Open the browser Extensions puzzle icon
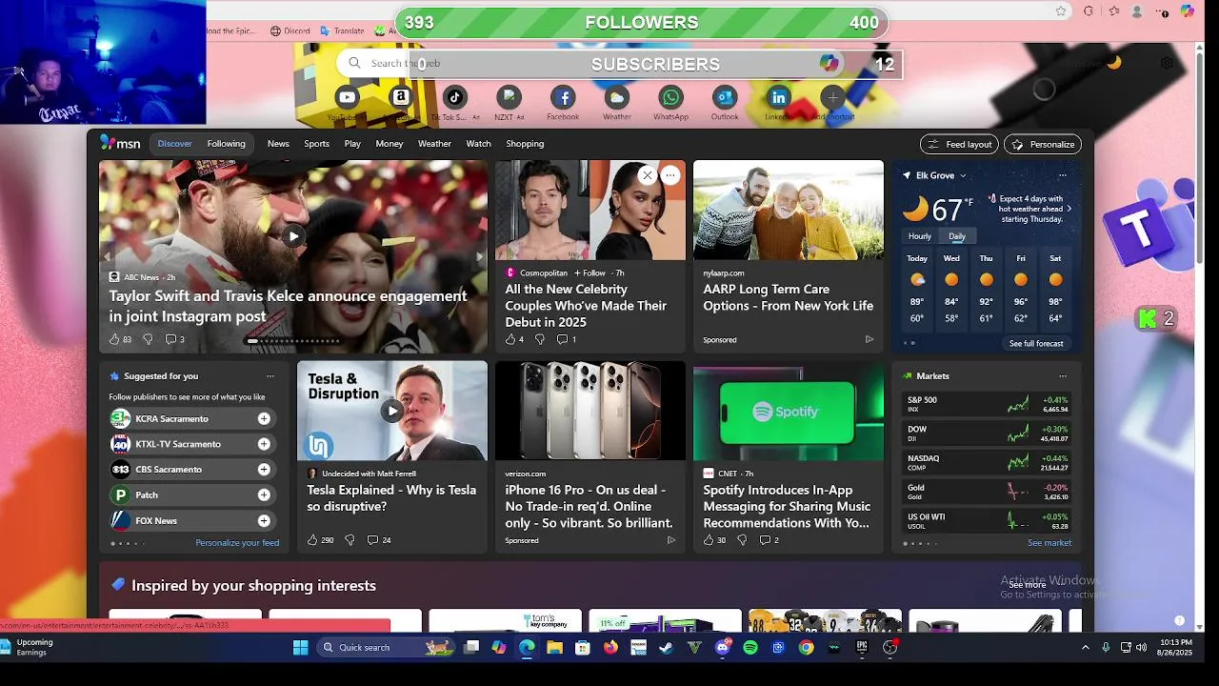 pos(1089,11)
